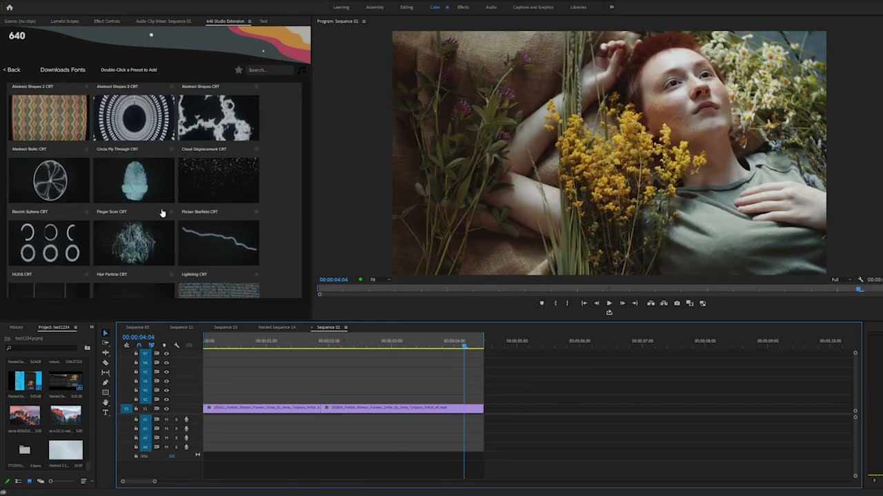The height and width of the screenshot is (496, 883).
Task: Click the favorites star icon in extension
Action: tap(239, 70)
